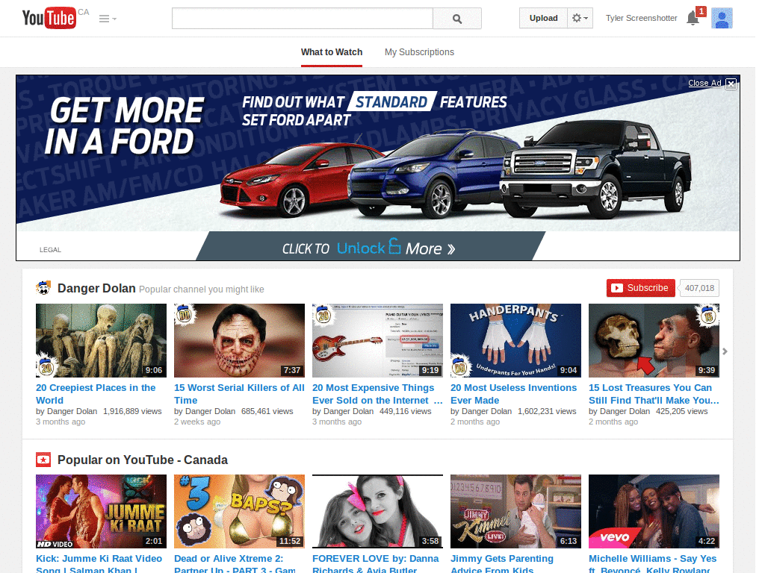
Task: Click to Unlock More banner button
Action: (x=371, y=246)
